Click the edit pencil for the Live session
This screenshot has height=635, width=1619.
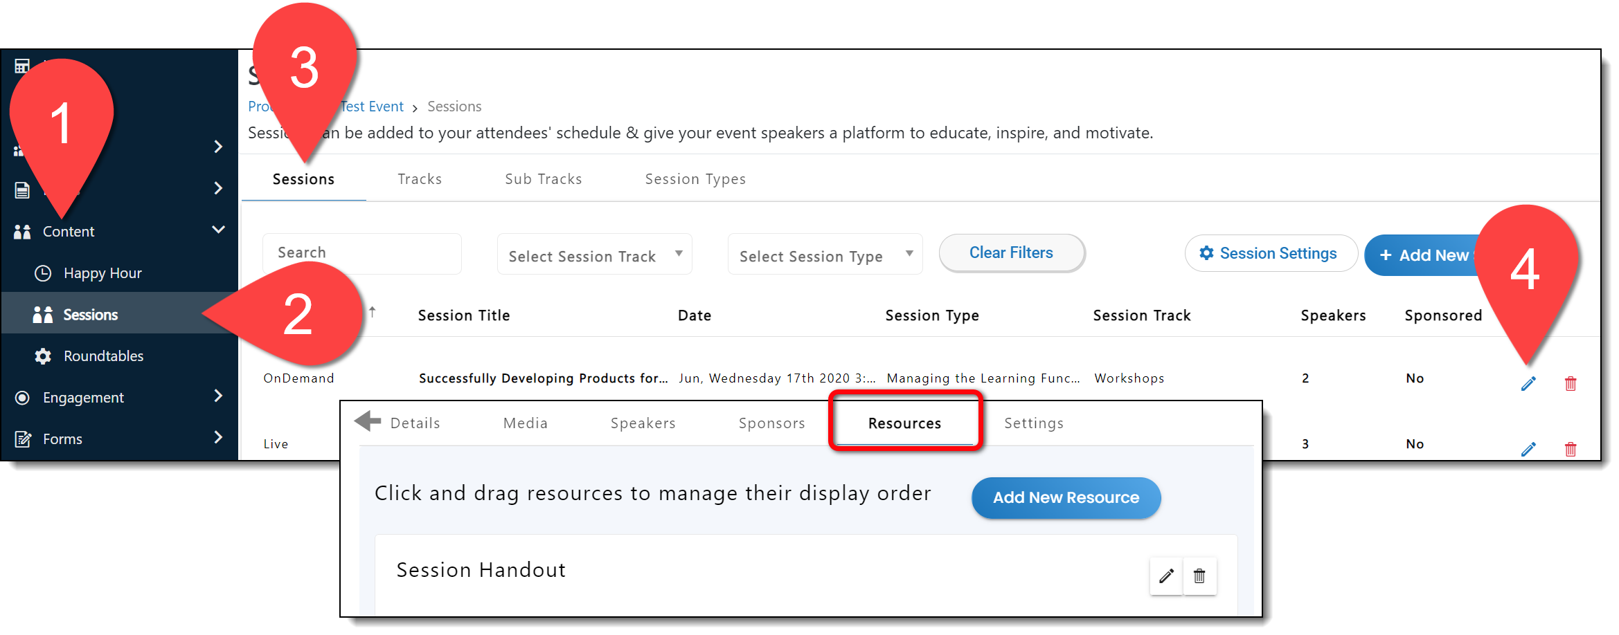click(x=1528, y=450)
